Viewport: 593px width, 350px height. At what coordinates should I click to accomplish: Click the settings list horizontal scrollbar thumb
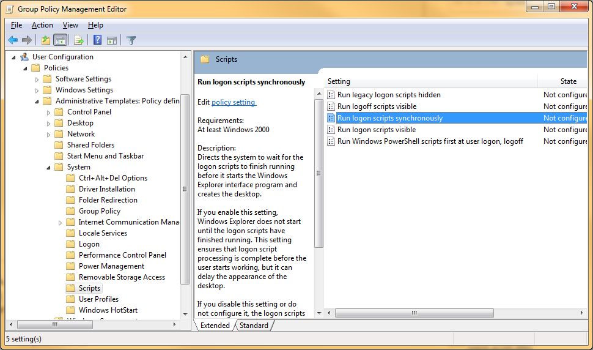[414, 313]
